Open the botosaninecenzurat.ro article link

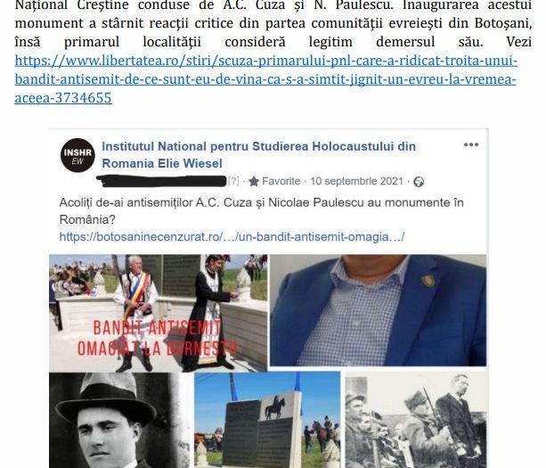pyautogui.click(x=232, y=237)
